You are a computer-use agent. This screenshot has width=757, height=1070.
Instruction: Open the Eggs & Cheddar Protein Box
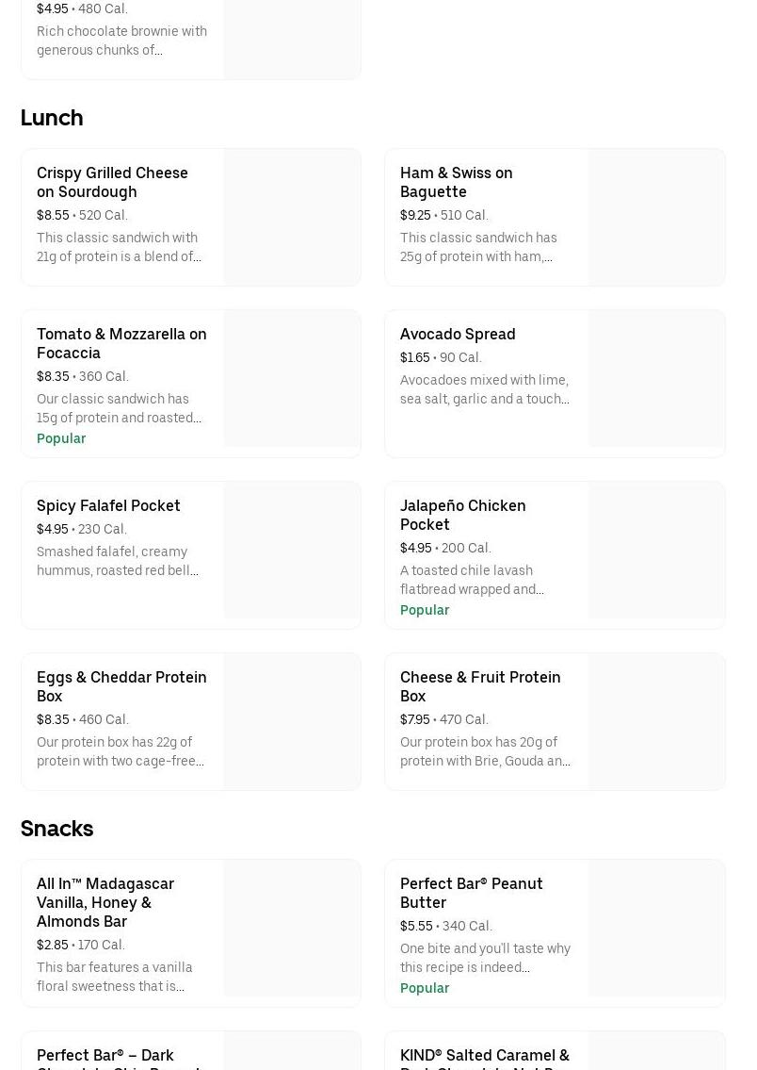click(122, 721)
